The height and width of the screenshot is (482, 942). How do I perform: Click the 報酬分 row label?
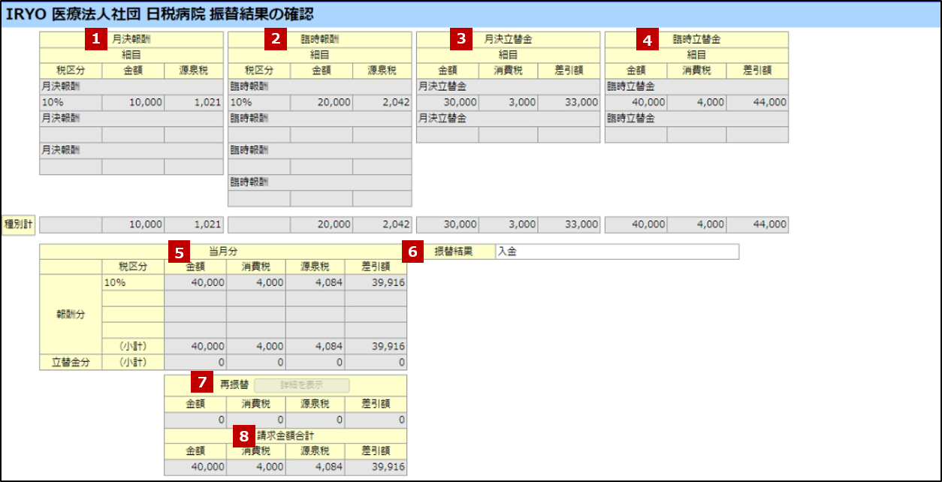(x=71, y=315)
